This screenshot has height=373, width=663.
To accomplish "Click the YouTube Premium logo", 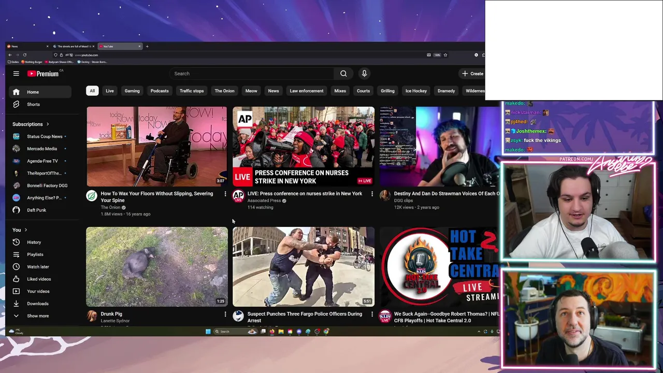I will [43, 74].
